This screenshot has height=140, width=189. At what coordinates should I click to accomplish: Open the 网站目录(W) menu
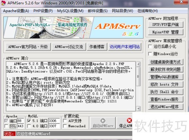click(122, 11)
